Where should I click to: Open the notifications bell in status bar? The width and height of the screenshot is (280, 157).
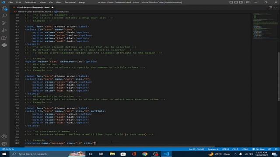pos(276,149)
